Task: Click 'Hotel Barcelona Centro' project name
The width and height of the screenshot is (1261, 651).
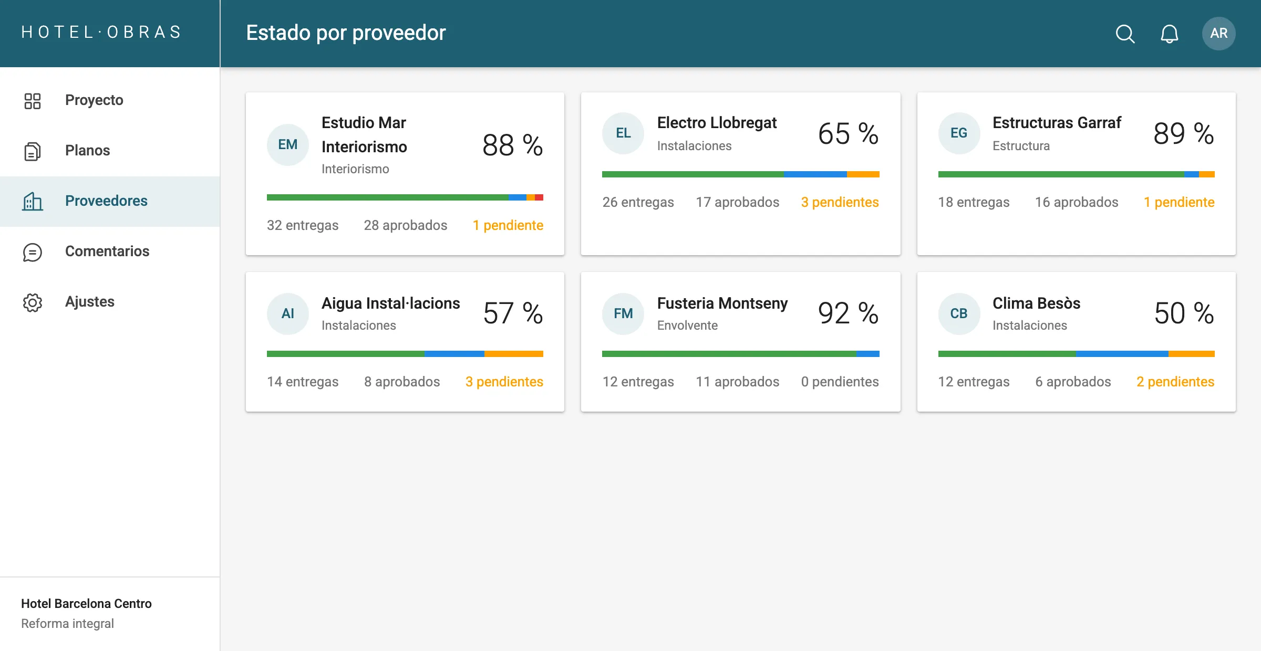Action: [86, 603]
